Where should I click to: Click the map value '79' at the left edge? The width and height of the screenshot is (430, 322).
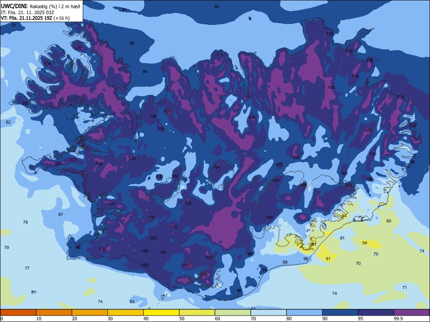point(6,248)
